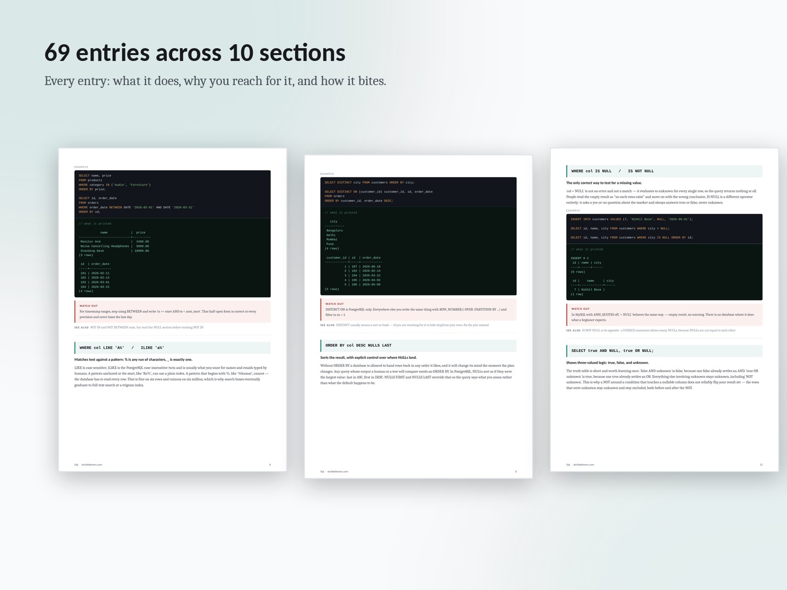Click output row "Noise Cancelling Headphones"
The height and width of the screenshot is (590, 787).
[x=115, y=246]
